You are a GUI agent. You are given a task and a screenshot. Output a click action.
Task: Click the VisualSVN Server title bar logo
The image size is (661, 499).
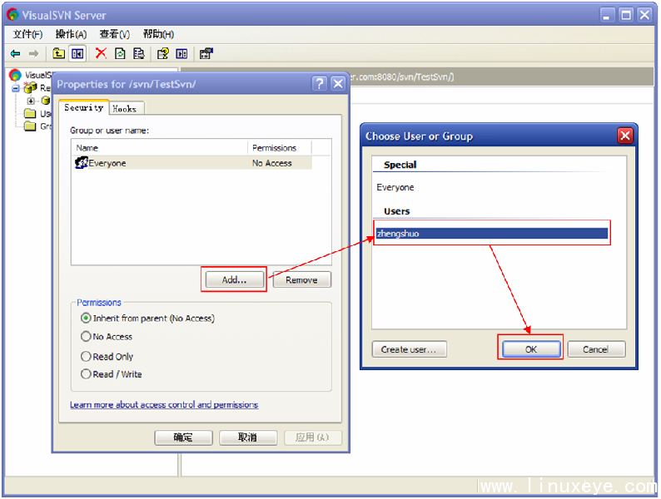pos(12,15)
